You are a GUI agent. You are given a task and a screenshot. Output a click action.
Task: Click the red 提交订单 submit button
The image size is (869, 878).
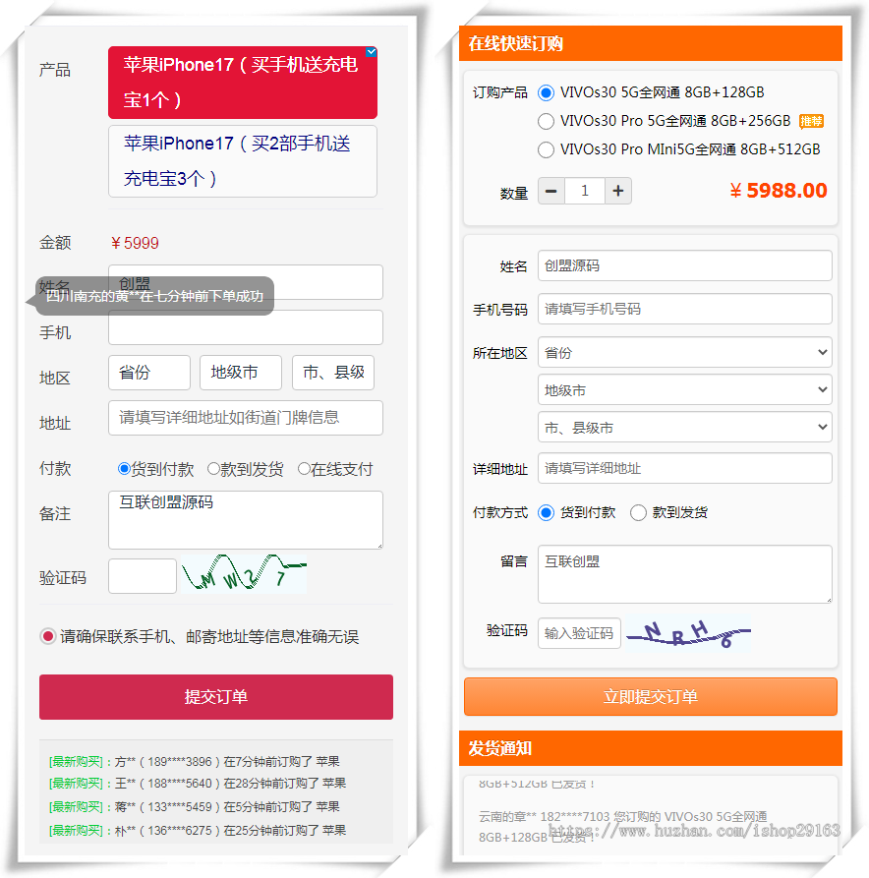216,697
